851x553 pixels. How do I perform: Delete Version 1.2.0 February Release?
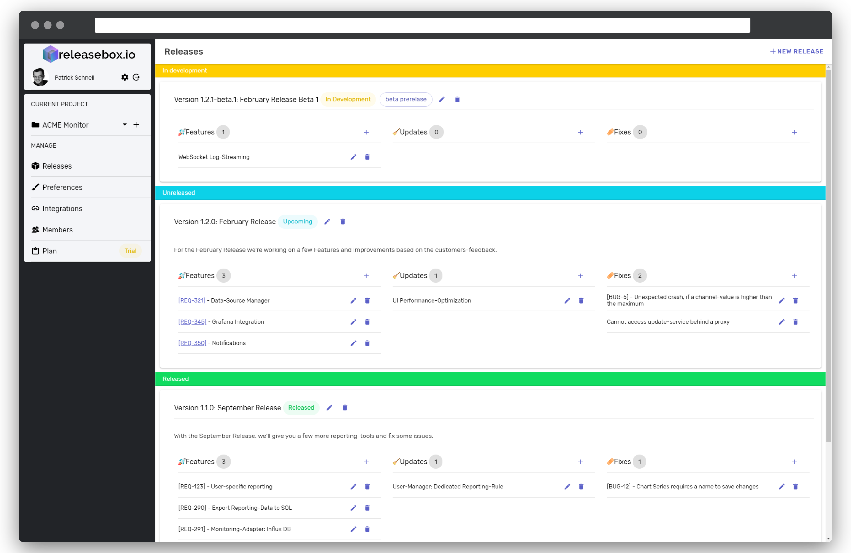(343, 222)
